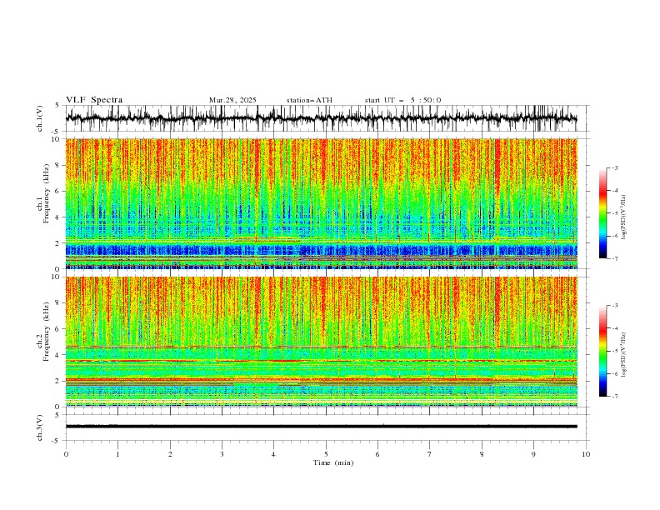Select the "Mar.28, 2025" date label
The height and width of the screenshot is (510, 660).
tap(232, 100)
